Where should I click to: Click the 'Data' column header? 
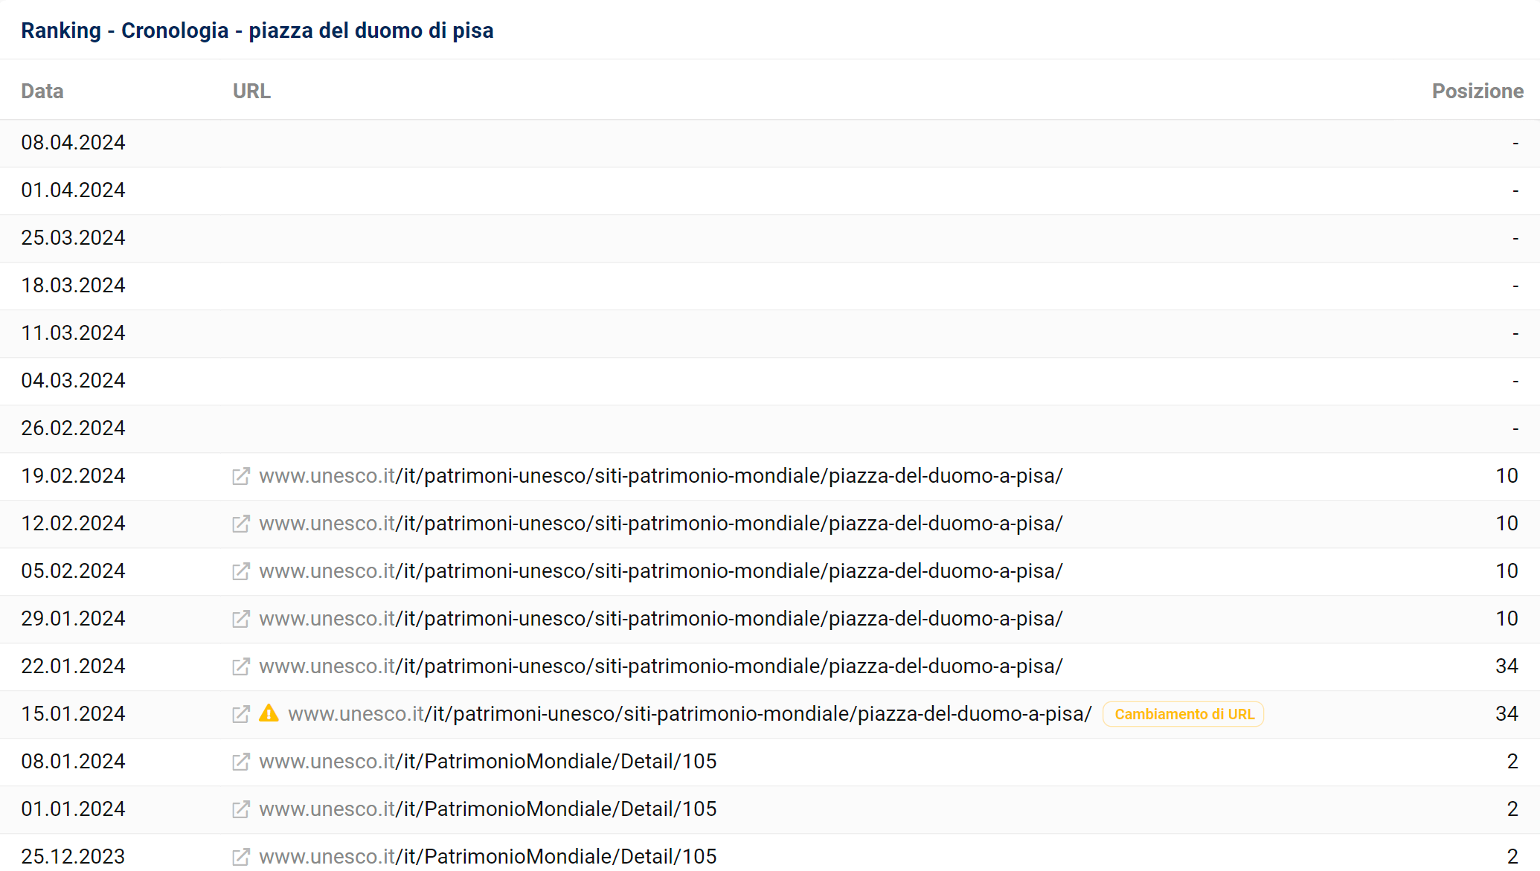(x=42, y=91)
